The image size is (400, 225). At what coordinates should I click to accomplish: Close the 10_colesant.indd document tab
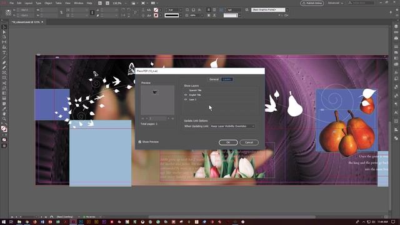[42, 22]
